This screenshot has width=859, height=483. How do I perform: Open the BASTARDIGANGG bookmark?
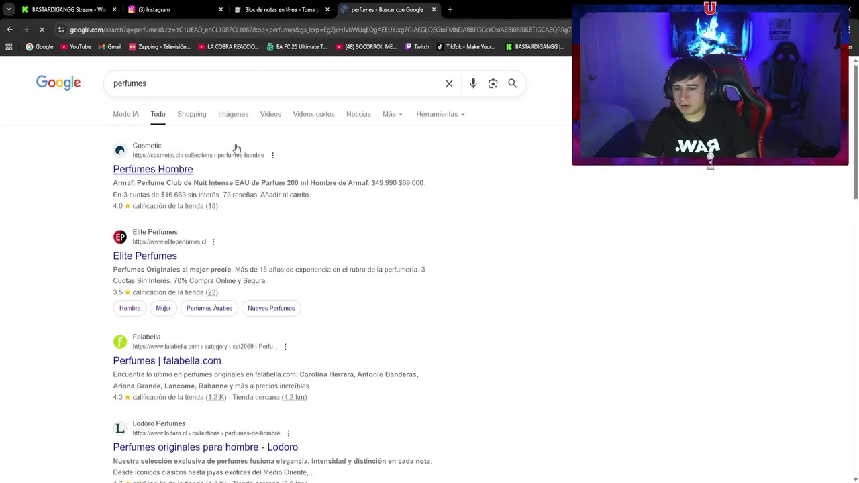(535, 46)
